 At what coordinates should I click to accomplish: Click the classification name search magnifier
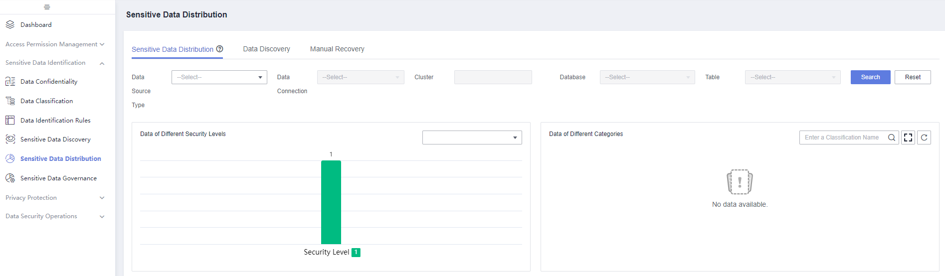(892, 138)
